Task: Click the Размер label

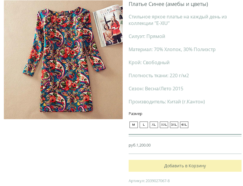Action: (x=135, y=114)
